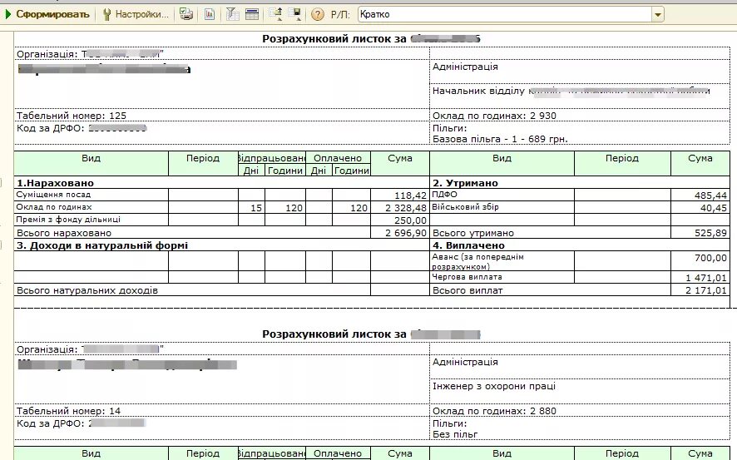The width and height of the screenshot is (737, 460).
Task: Click the filter funnel icon in toolbar
Action: pyautogui.click(x=232, y=15)
